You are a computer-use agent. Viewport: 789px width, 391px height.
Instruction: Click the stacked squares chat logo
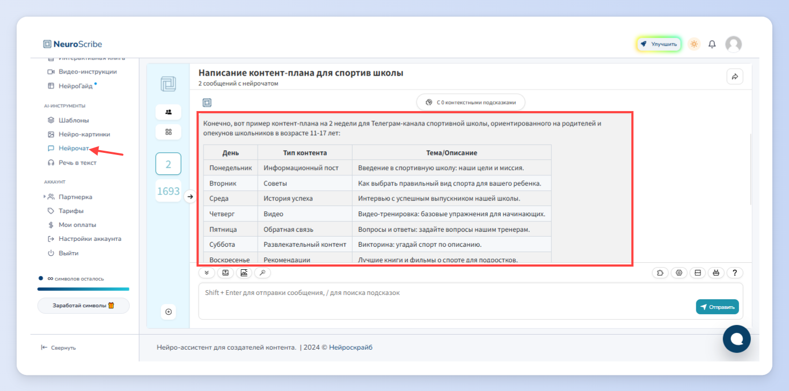[x=168, y=84]
